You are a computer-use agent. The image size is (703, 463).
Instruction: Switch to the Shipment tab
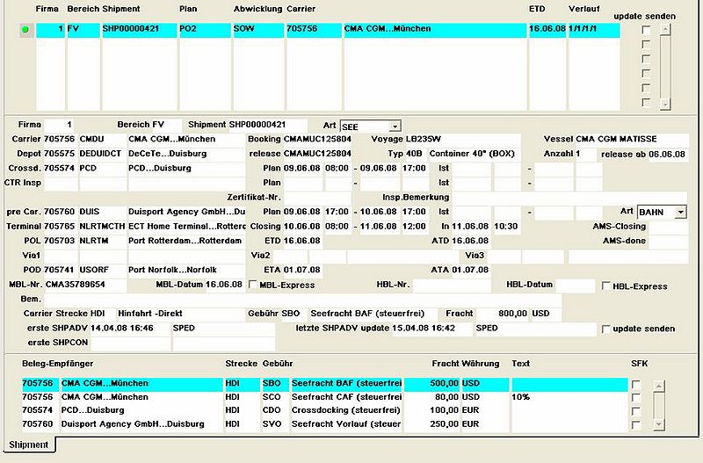[29, 445]
